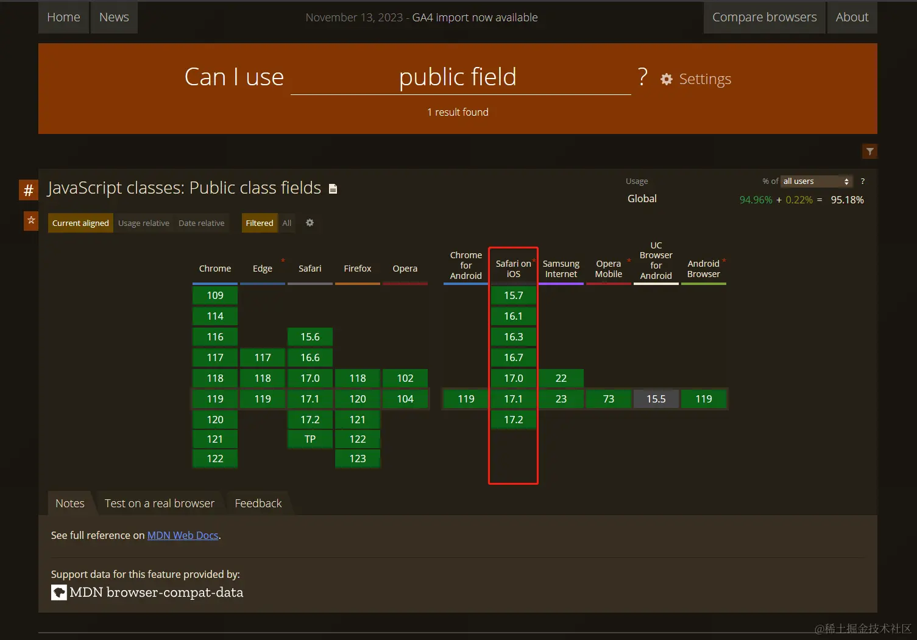Click Opera Mobile 73 cell
The width and height of the screenshot is (917, 640).
609,399
